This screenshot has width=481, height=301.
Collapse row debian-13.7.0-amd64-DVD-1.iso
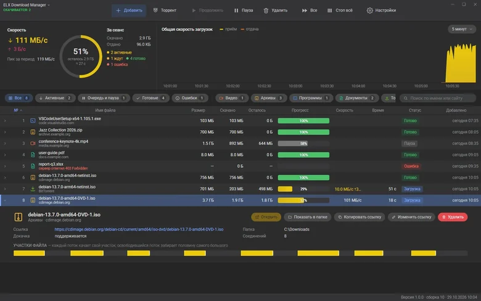pyautogui.click(x=5, y=200)
